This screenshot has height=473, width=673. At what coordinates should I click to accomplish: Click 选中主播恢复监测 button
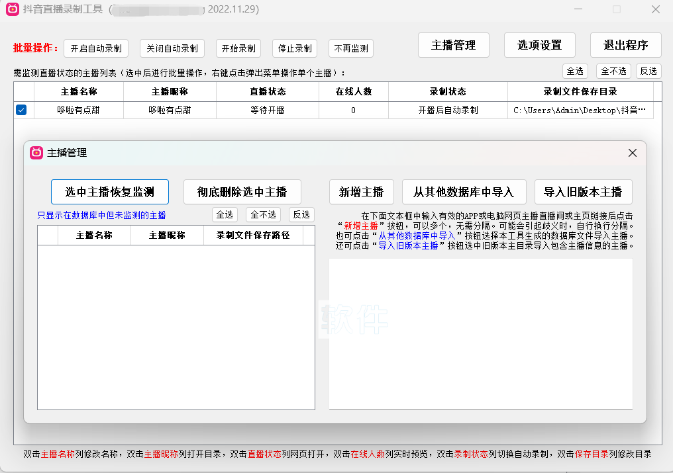click(x=110, y=192)
